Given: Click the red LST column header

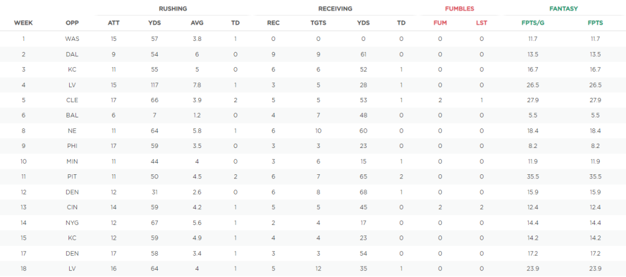Looking at the screenshot, I should click(482, 23).
